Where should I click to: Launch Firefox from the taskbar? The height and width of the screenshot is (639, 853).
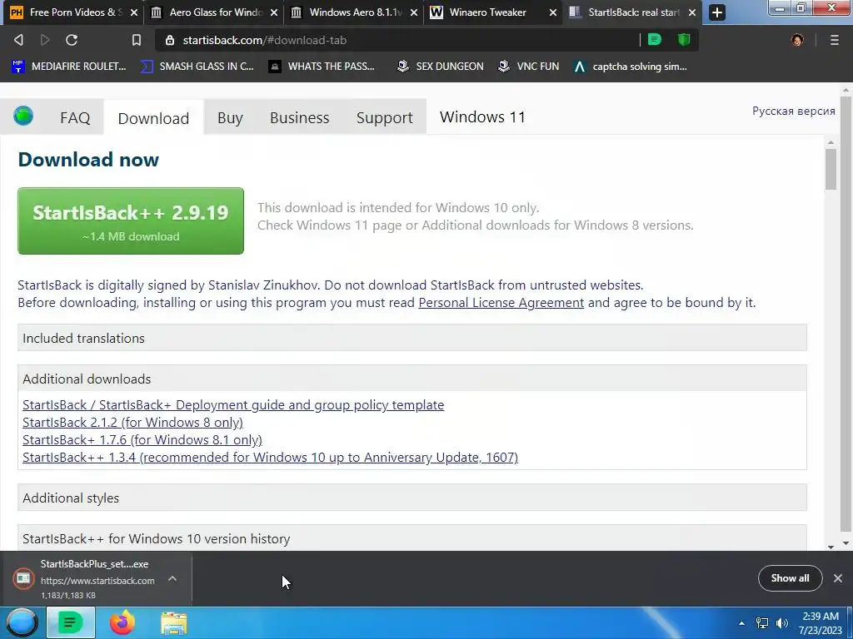(122, 622)
